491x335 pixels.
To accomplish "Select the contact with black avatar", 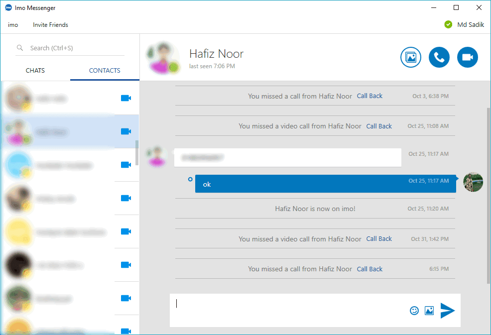I will (70, 265).
